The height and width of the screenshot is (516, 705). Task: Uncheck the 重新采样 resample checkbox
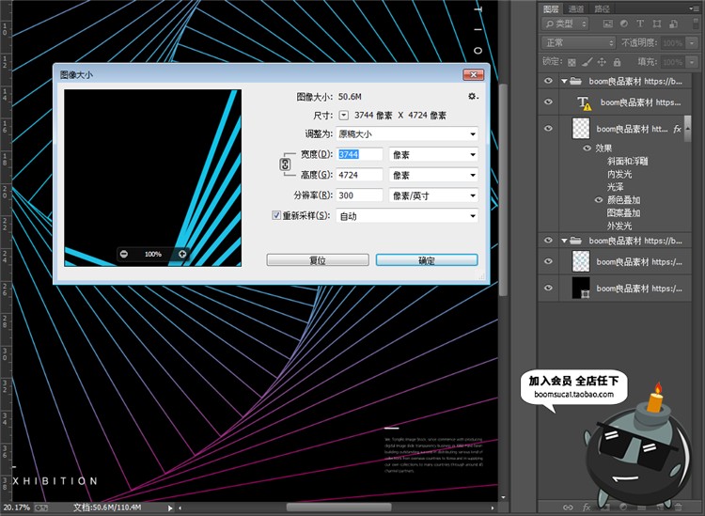point(276,215)
